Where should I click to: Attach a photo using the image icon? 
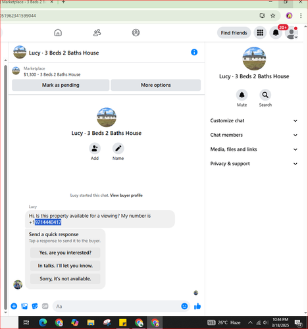[x=24, y=306]
